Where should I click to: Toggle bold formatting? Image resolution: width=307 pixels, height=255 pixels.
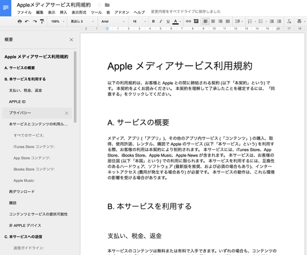click(x=153, y=22)
